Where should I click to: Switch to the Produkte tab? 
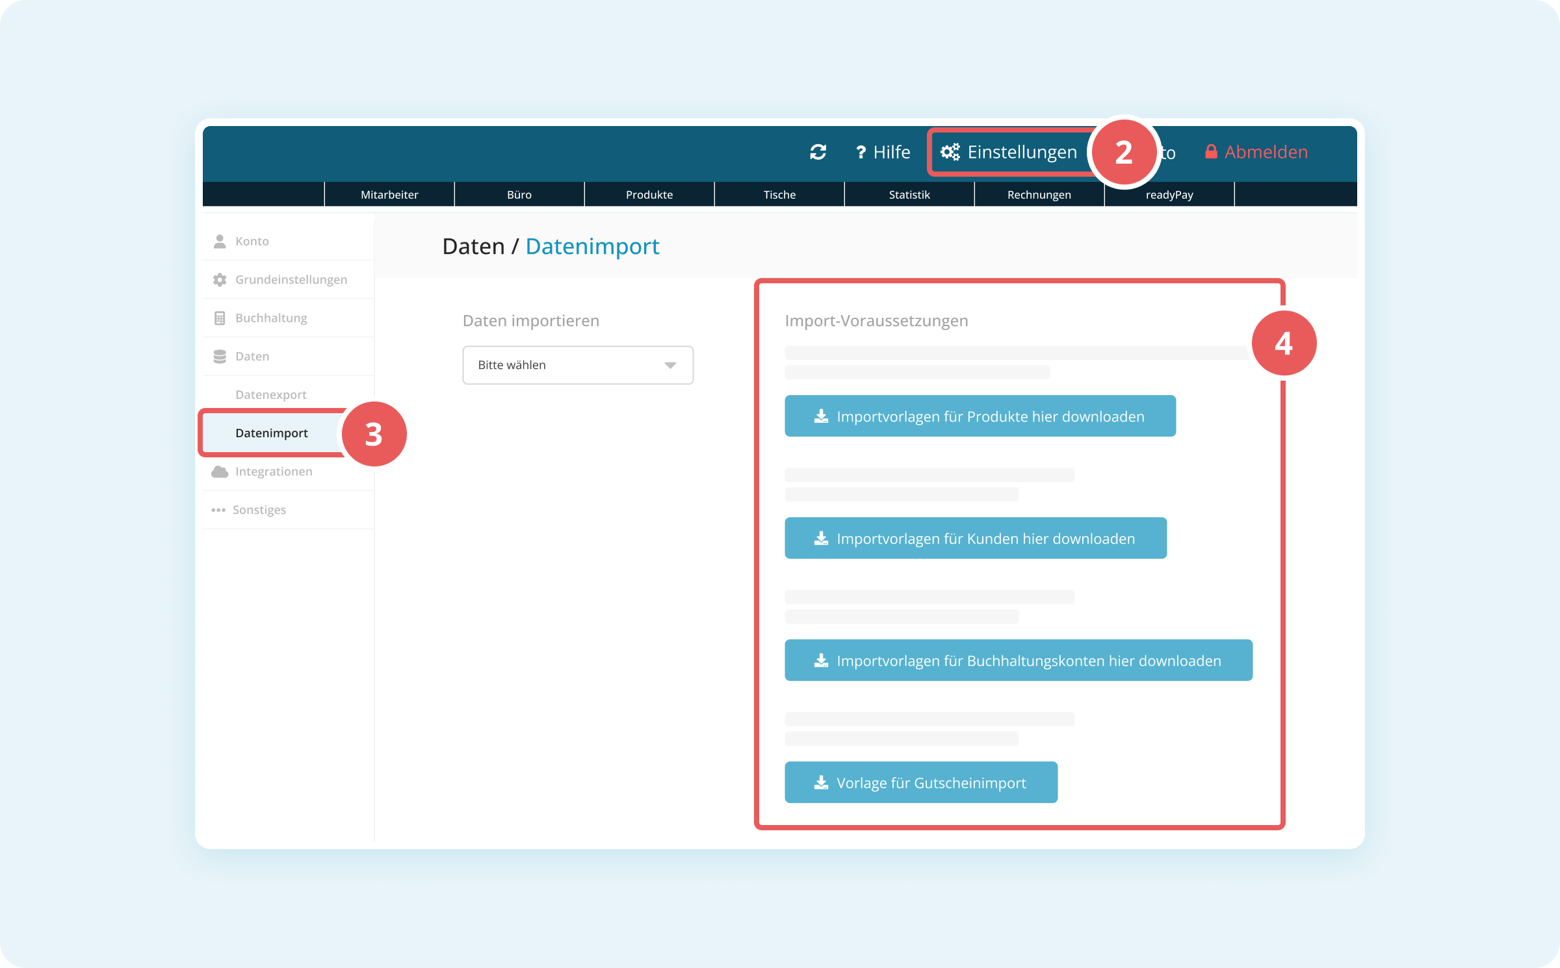649,194
